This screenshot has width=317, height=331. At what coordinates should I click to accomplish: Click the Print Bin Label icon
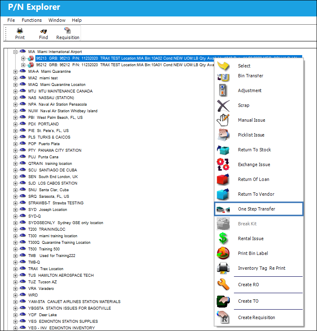pyautogui.click(x=223, y=253)
